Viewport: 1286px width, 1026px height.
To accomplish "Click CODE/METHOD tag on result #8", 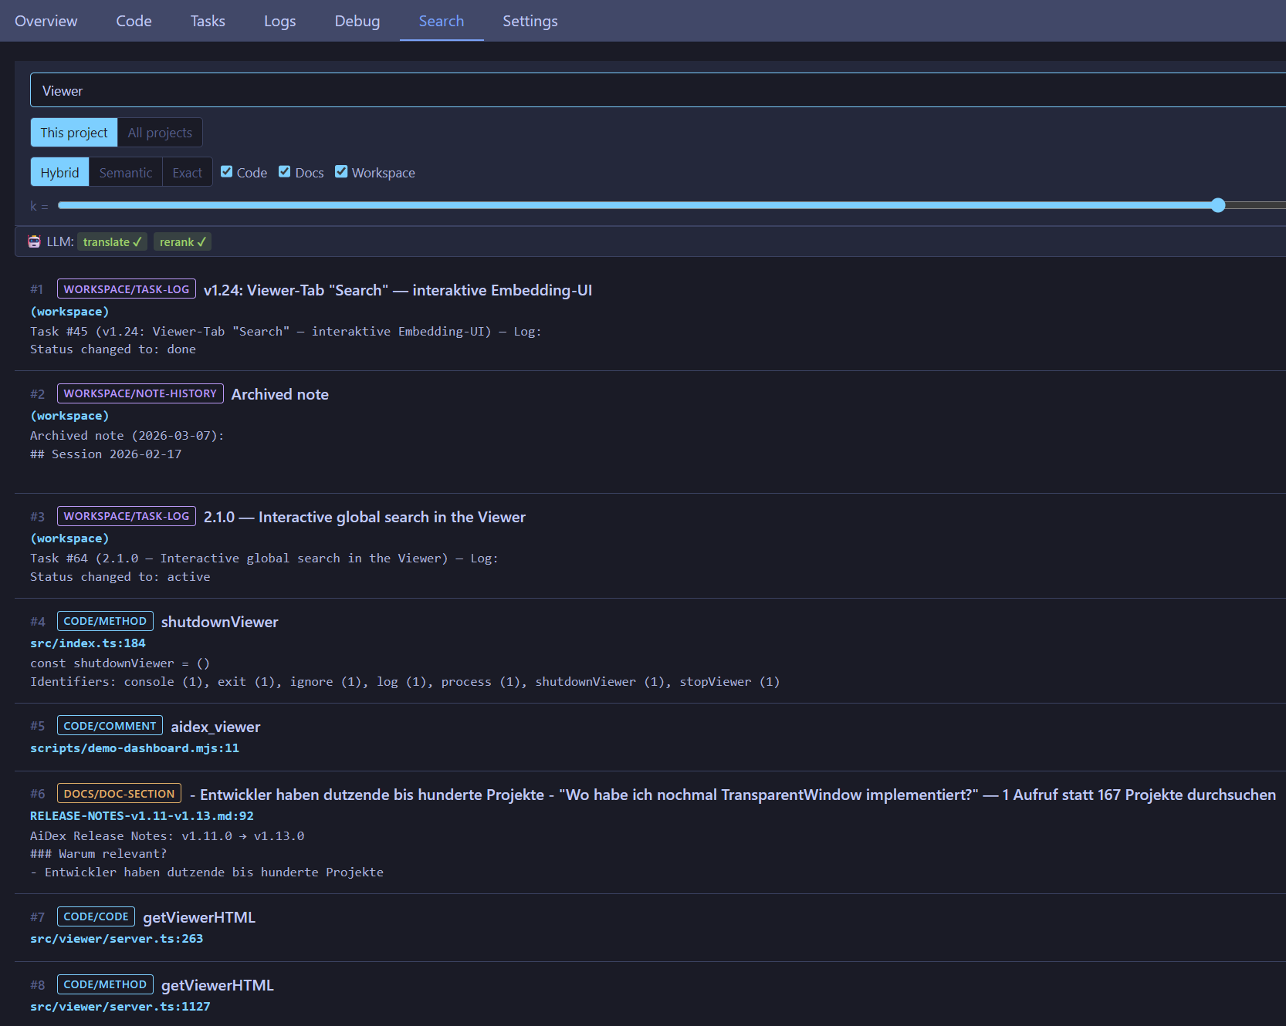I will pyautogui.click(x=105, y=984).
